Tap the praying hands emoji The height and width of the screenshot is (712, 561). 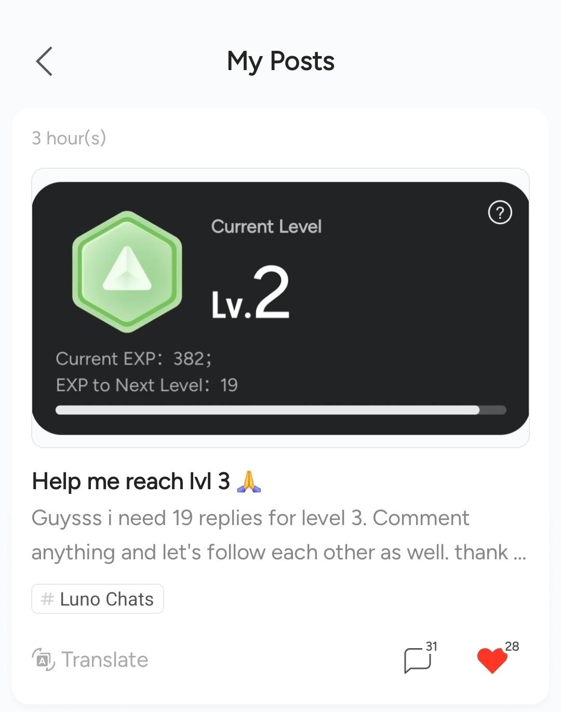pos(249,481)
